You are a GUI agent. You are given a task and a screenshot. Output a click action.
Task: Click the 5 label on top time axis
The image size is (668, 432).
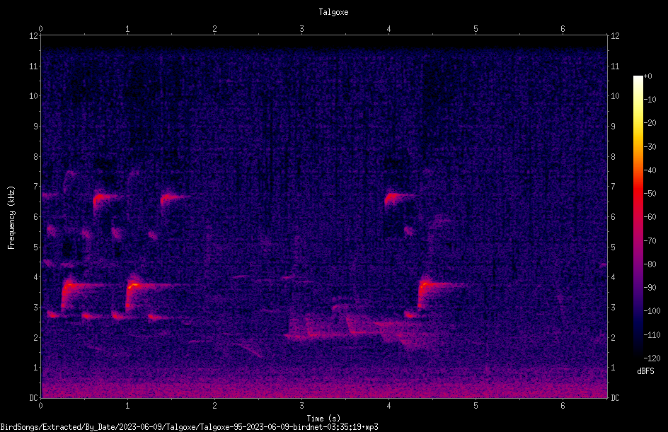click(476, 29)
